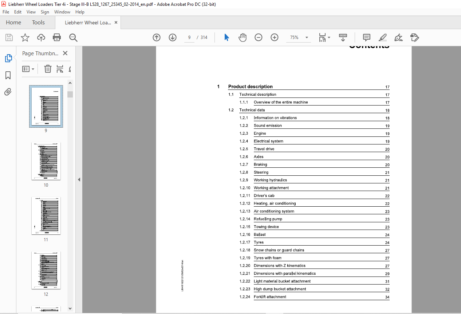461x314 pixels.
Task: Open Page Thumbnails sidebar icon
Action: coord(8,58)
